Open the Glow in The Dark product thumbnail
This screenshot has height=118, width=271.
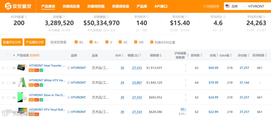pyautogui.click(x=22, y=97)
